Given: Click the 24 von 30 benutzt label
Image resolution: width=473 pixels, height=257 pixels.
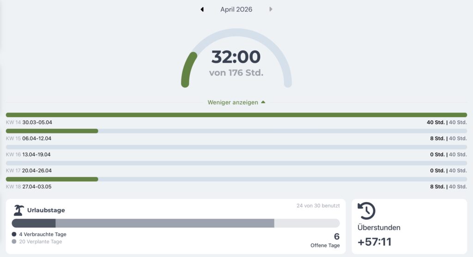Looking at the screenshot, I should pyautogui.click(x=318, y=206).
